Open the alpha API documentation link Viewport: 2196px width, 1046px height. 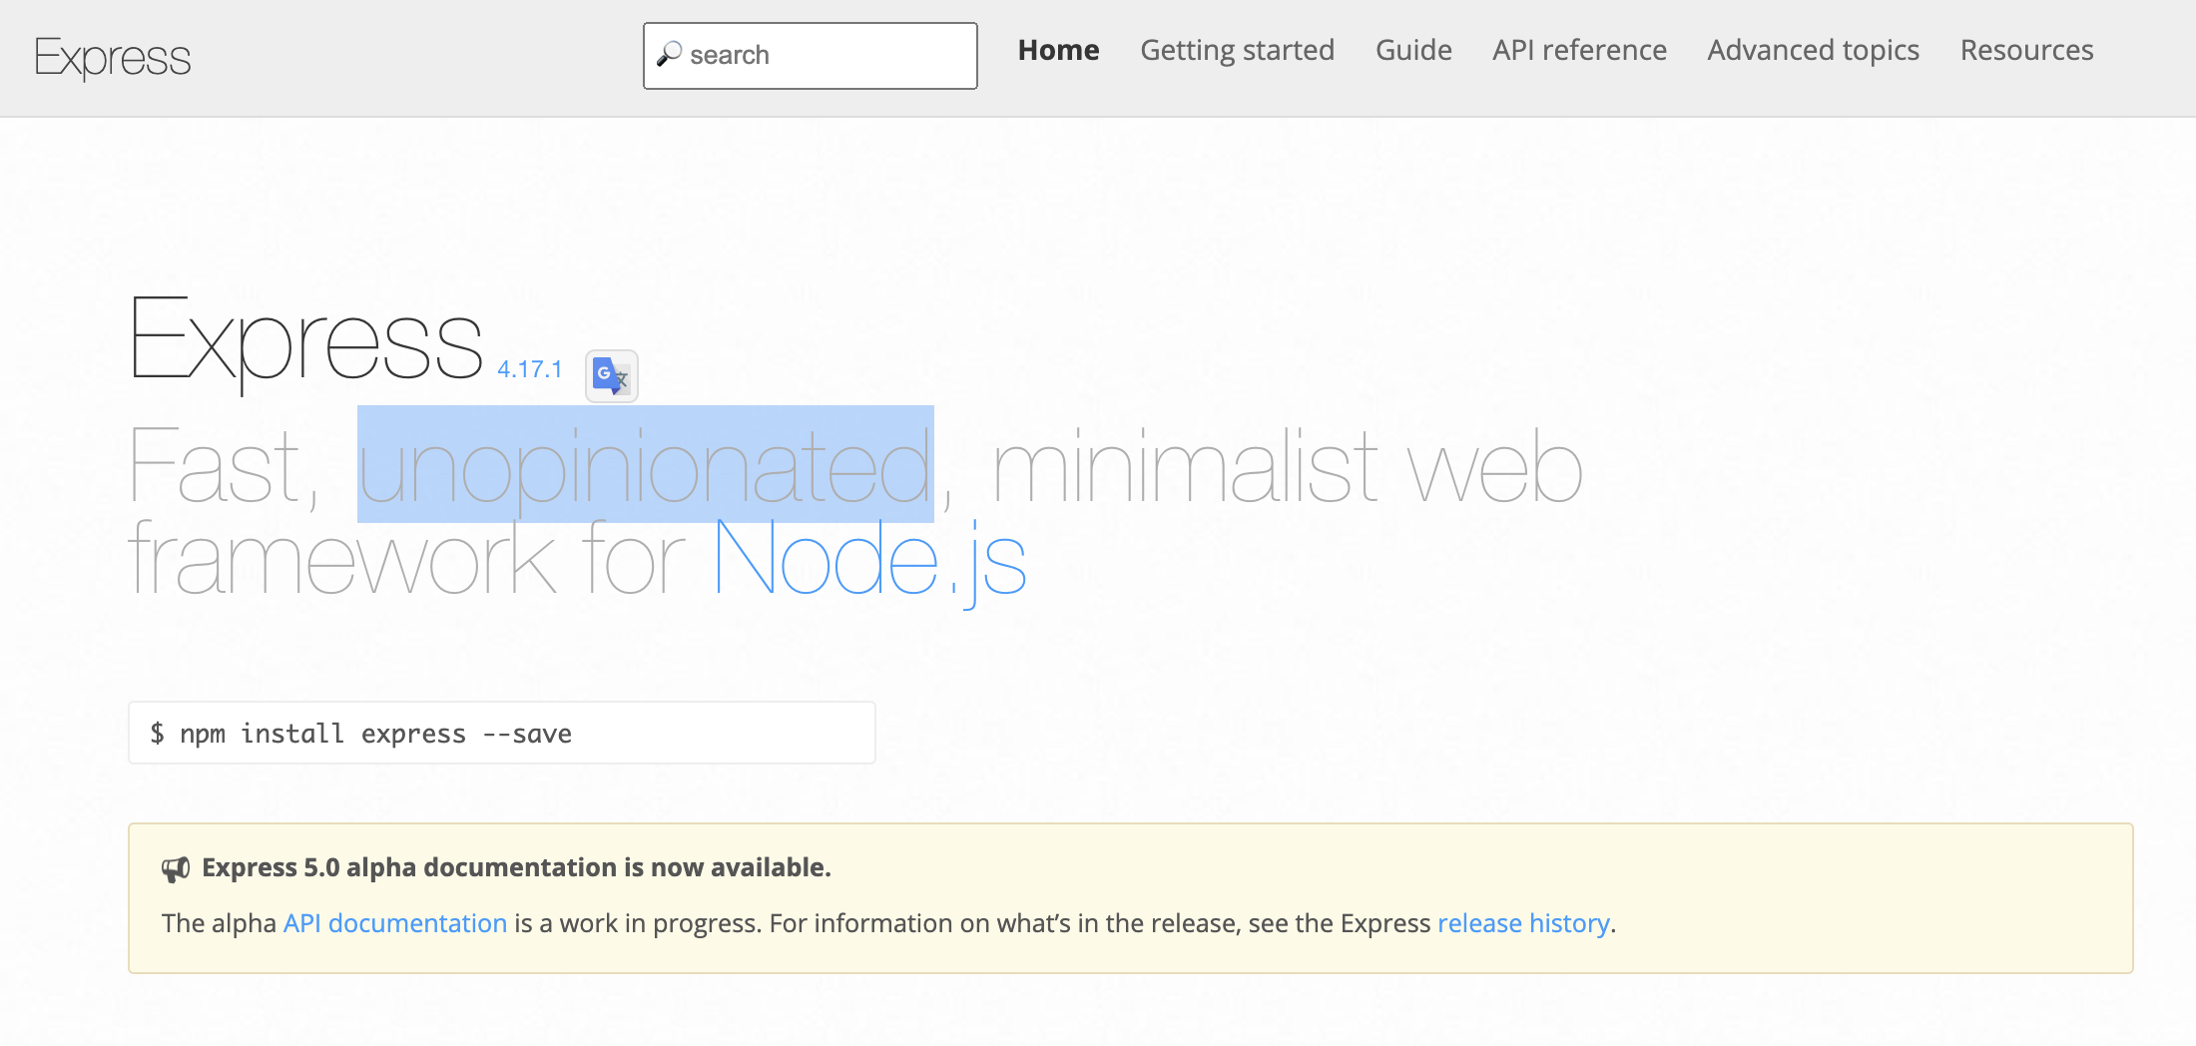tap(395, 923)
